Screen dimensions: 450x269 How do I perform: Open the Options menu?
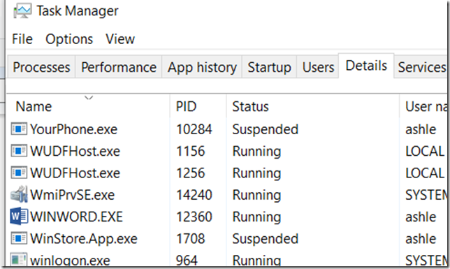point(69,39)
